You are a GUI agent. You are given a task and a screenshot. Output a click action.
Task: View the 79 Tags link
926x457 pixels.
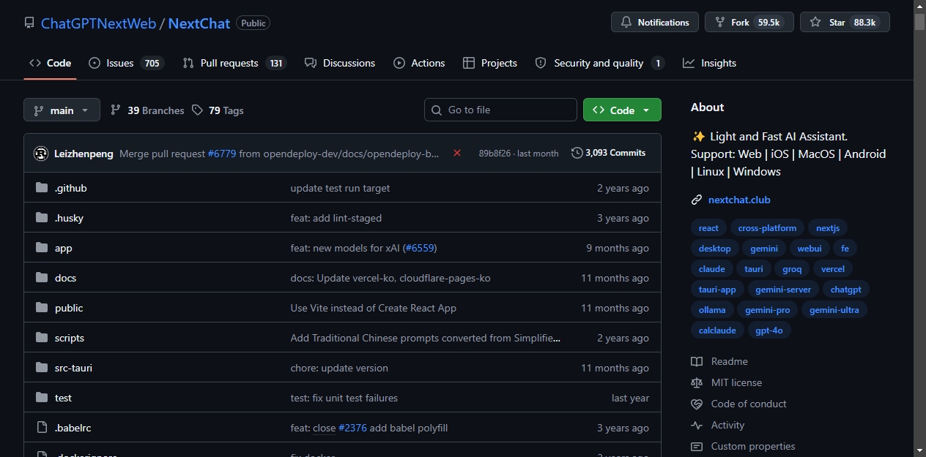click(x=218, y=110)
